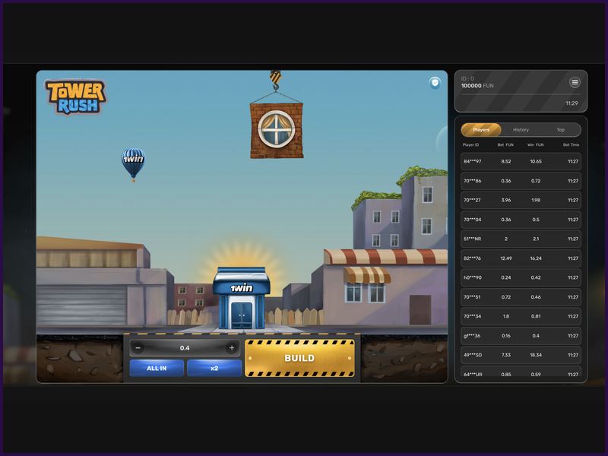Click the crane hook above the block
608x456 pixels.
[275, 78]
